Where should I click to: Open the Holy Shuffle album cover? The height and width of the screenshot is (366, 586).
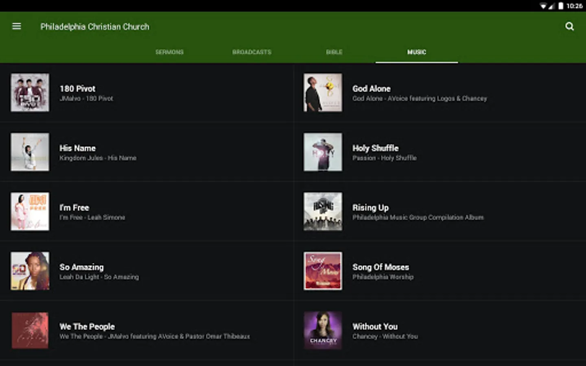coord(323,152)
